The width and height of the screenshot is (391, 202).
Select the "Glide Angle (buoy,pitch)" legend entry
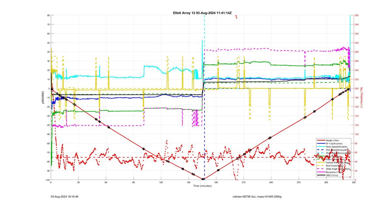point(338,169)
